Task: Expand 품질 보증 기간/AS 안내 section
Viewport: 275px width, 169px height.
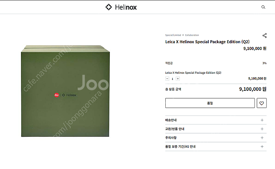Action: pyautogui.click(x=216, y=147)
